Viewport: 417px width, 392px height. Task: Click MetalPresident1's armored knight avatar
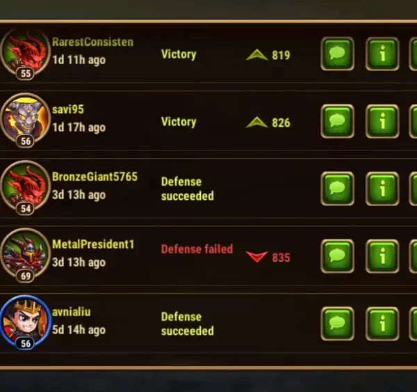[x=25, y=256]
